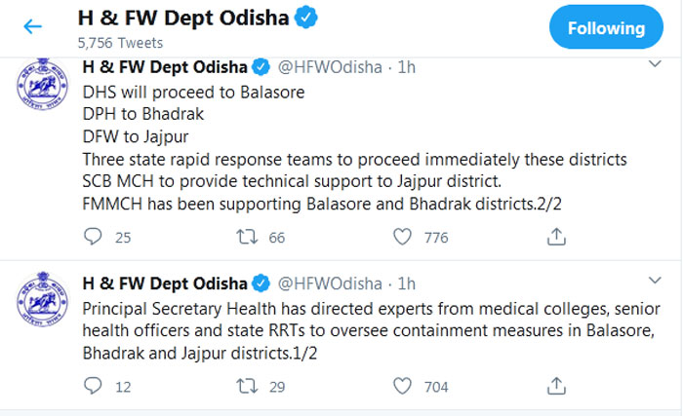Share the first tweet via share icon
The width and height of the screenshot is (683, 416).
point(556,237)
